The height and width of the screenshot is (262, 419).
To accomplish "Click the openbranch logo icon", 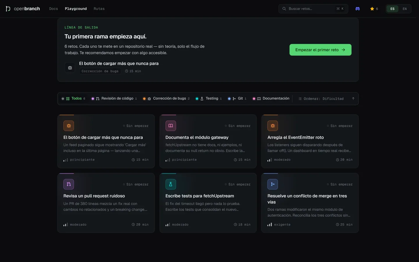I will pos(8,9).
